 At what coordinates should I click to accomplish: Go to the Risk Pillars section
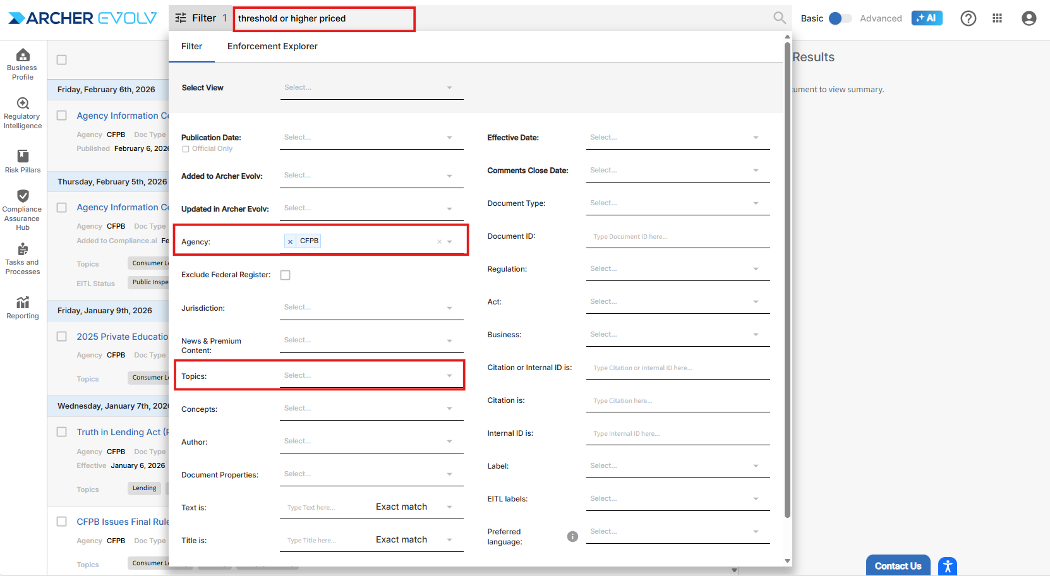click(x=23, y=162)
